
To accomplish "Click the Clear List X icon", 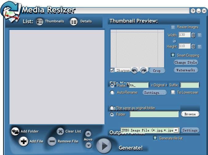I will pyautogui.click(x=60, y=131).
